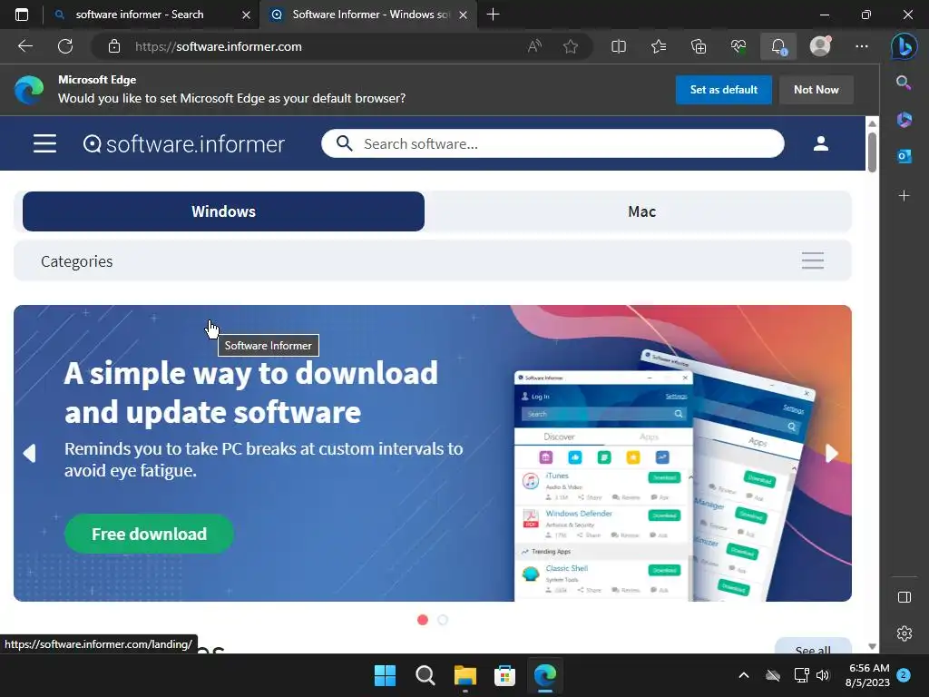Open Settings and more ellipsis menu
The height and width of the screenshot is (697, 929).
click(x=862, y=46)
